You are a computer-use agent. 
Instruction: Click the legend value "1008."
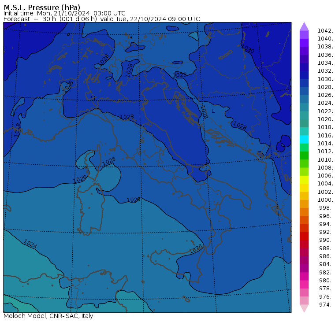(325, 168)
